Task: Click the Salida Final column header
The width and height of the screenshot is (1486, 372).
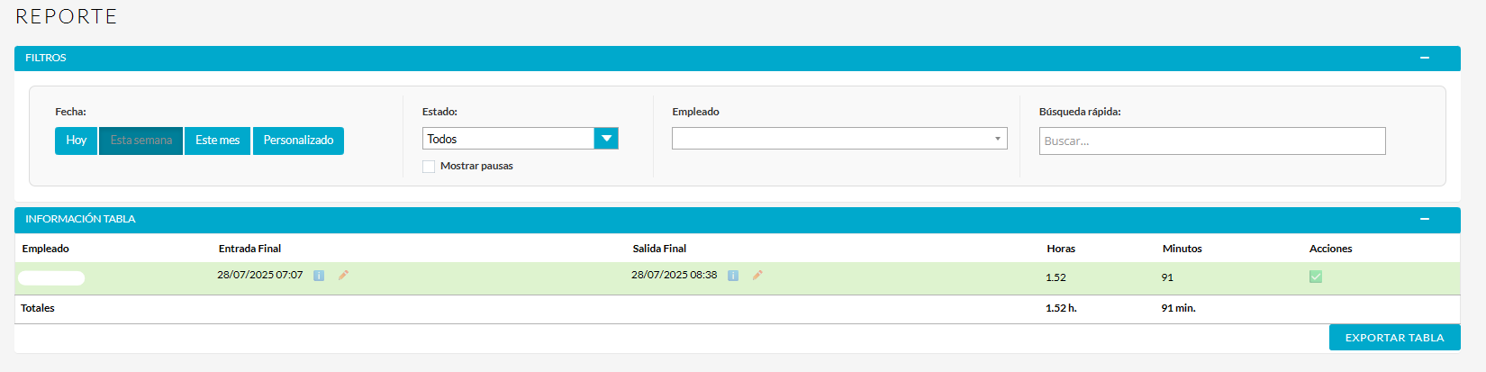Action: [659, 249]
